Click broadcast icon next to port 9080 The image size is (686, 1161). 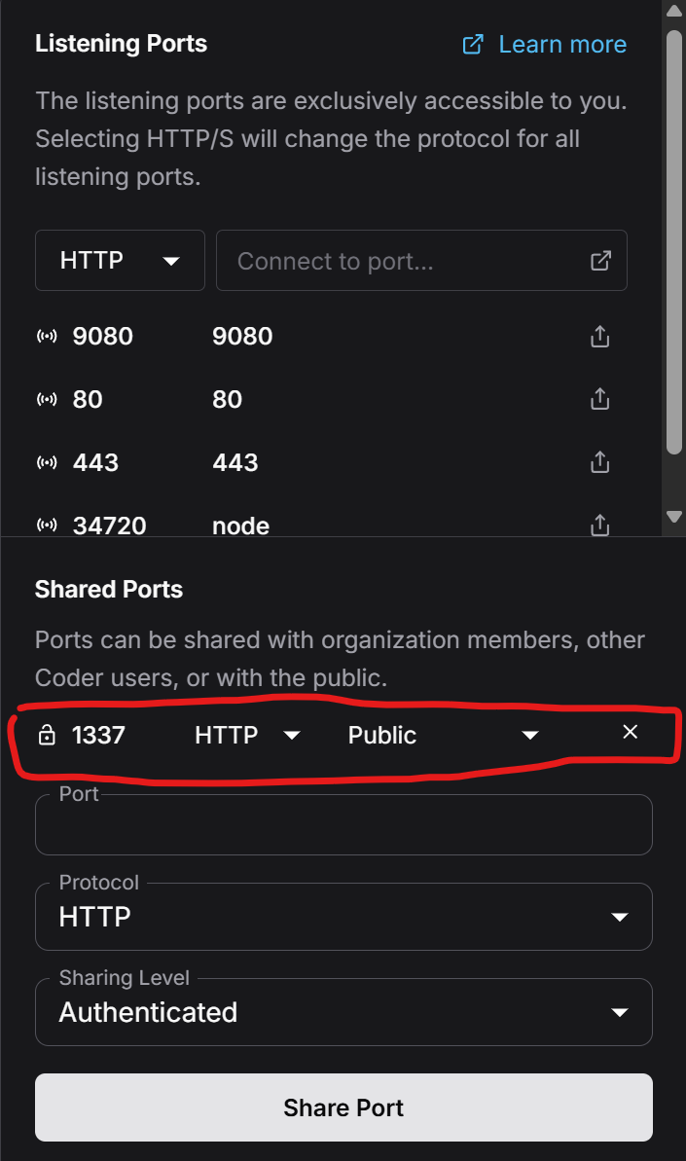pyautogui.click(x=47, y=337)
